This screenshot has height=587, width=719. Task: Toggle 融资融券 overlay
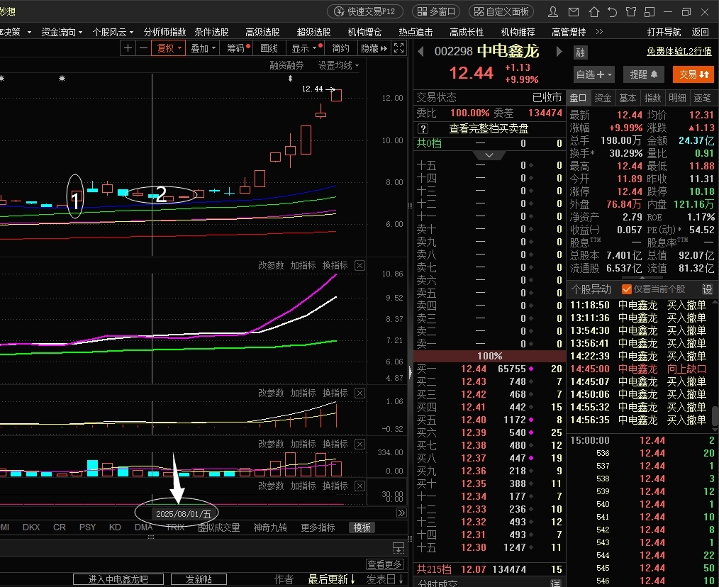click(286, 66)
